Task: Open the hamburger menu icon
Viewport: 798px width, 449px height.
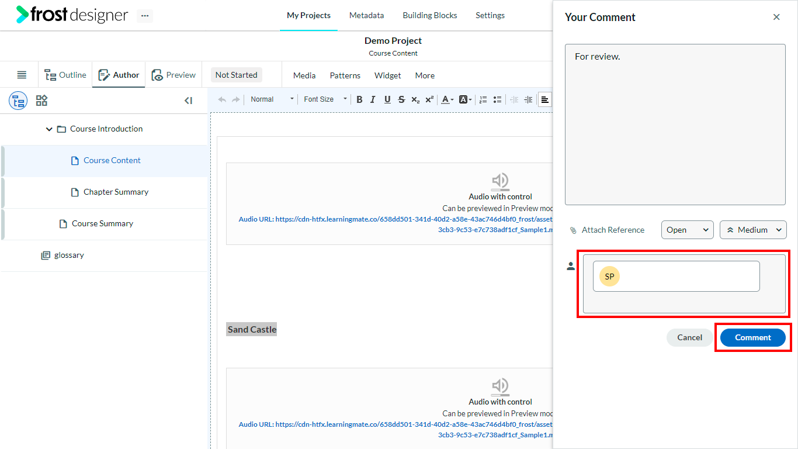Action: click(22, 75)
